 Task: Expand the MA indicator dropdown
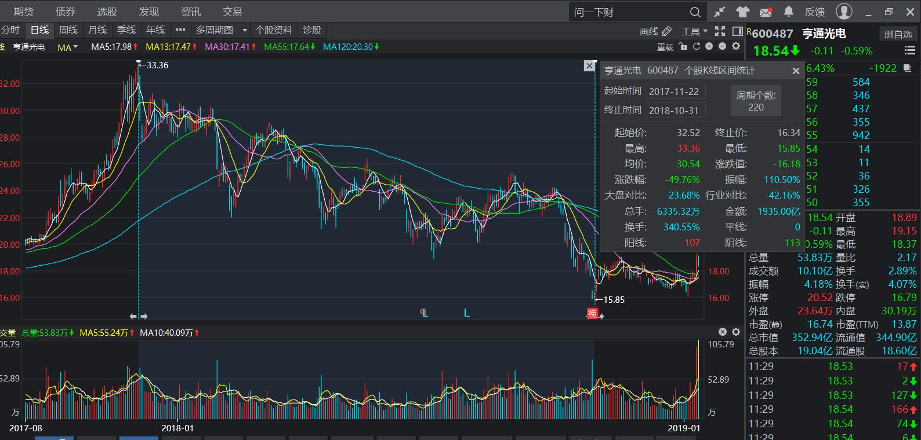68,47
